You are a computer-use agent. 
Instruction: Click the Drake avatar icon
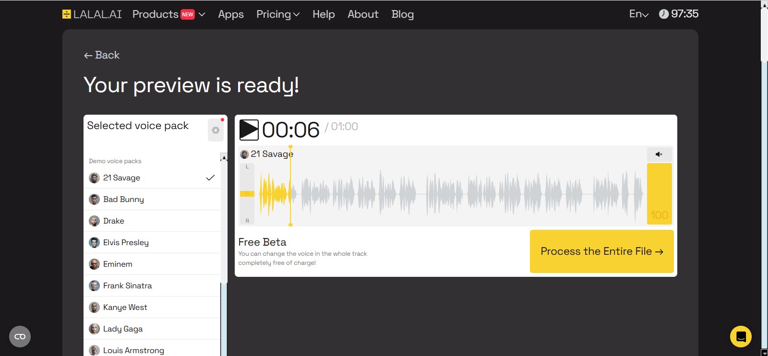[x=94, y=221]
